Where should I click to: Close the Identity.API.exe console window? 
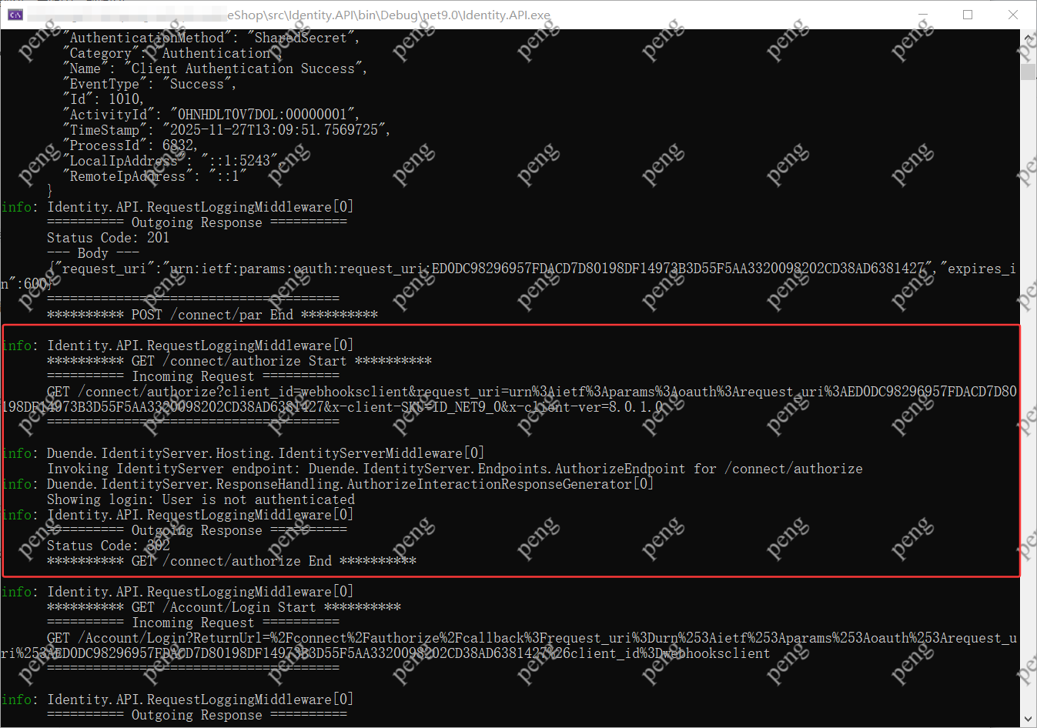[1013, 15]
